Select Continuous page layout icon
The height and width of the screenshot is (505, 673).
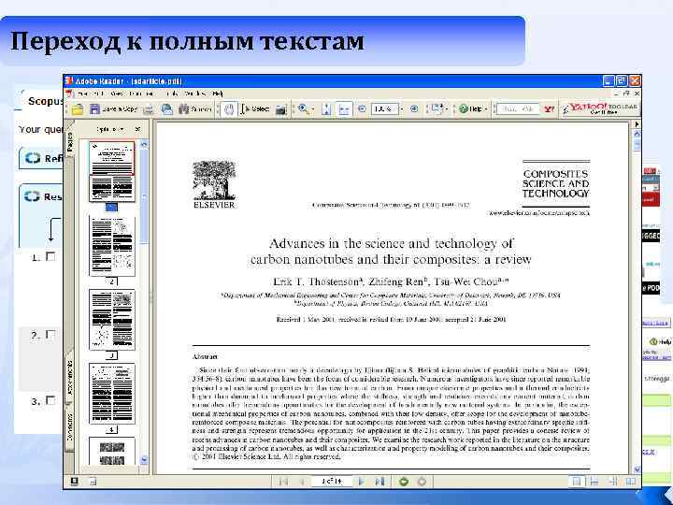tap(594, 482)
